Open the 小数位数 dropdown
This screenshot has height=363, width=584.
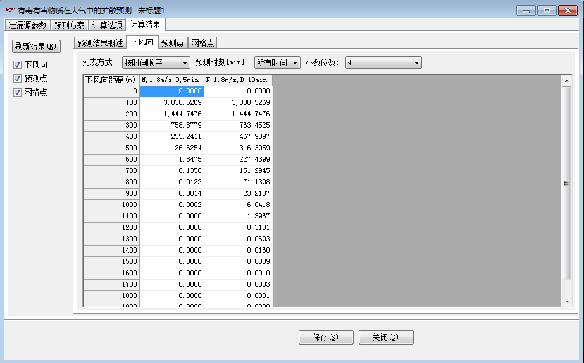[383, 62]
